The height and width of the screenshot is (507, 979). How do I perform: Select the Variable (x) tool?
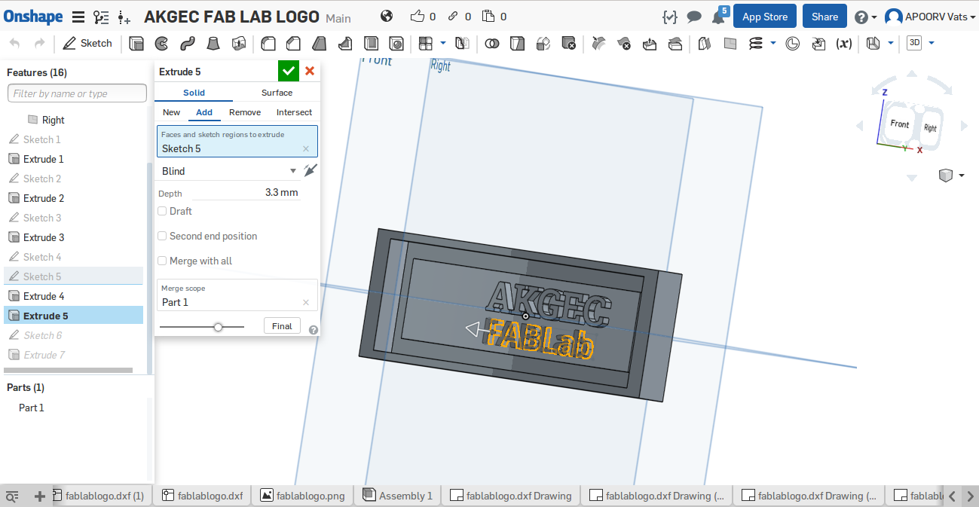[x=844, y=44]
